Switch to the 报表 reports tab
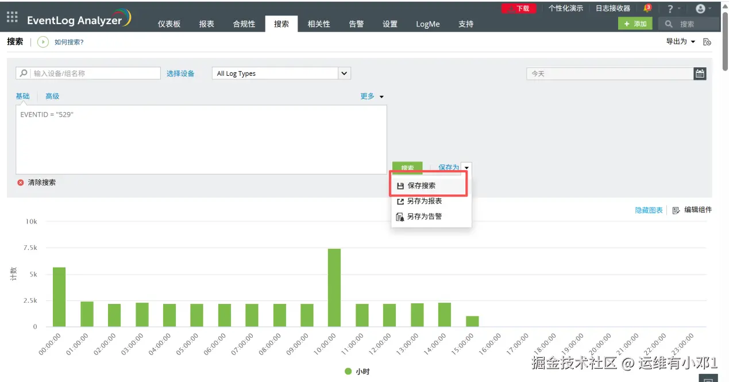This screenshot has width=729, height=382. click(x=207, y=24)
